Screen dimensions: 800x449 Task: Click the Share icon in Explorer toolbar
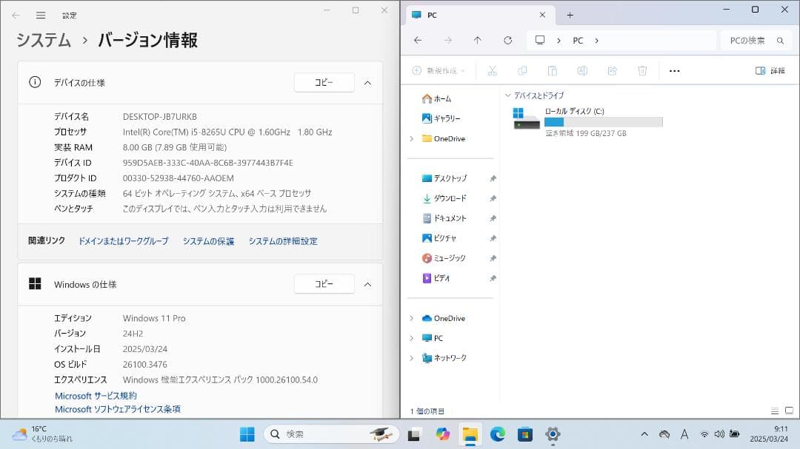(x=612, y=70)
